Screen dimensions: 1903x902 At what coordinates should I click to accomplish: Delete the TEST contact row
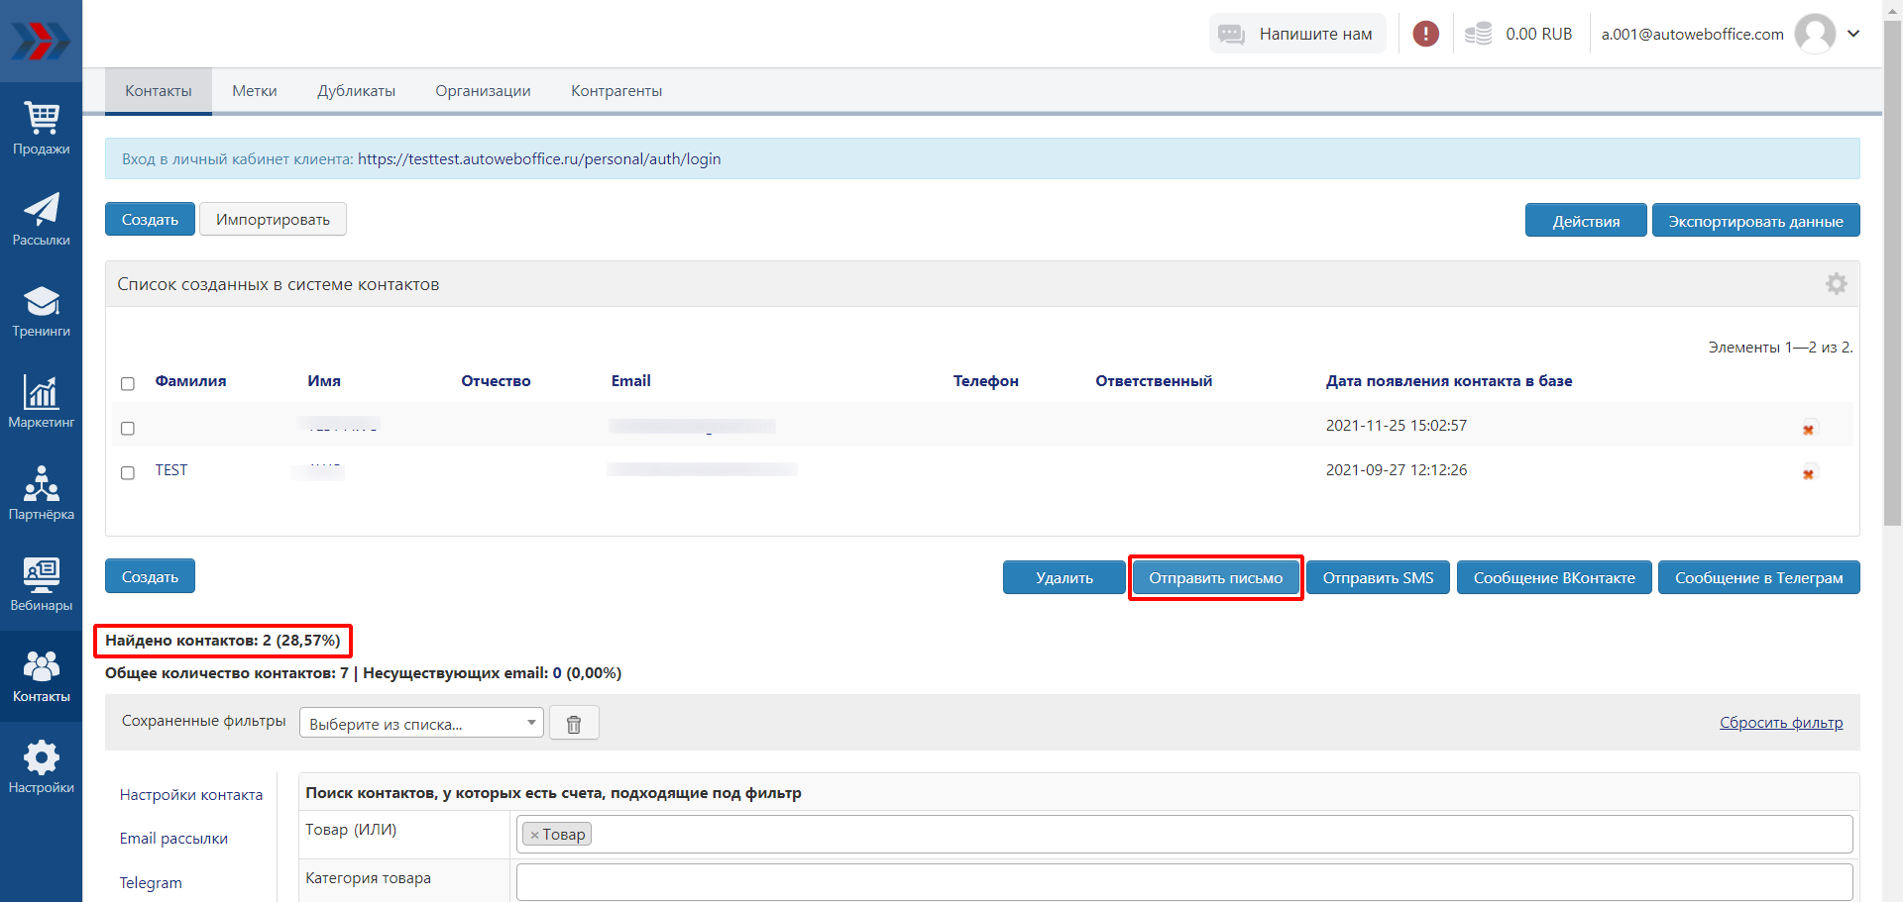(1808, 474)
